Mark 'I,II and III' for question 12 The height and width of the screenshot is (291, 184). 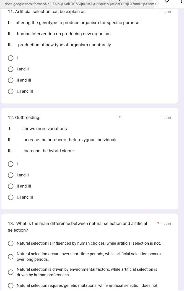click(x=11, y=198)
